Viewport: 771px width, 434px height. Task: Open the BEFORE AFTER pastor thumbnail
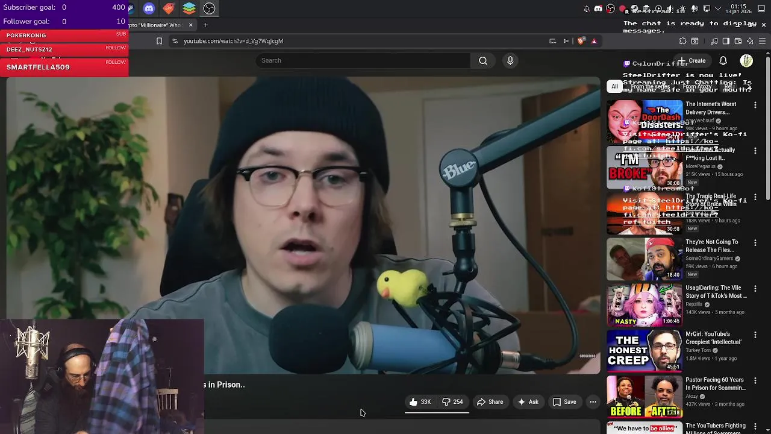pos(645,397)
